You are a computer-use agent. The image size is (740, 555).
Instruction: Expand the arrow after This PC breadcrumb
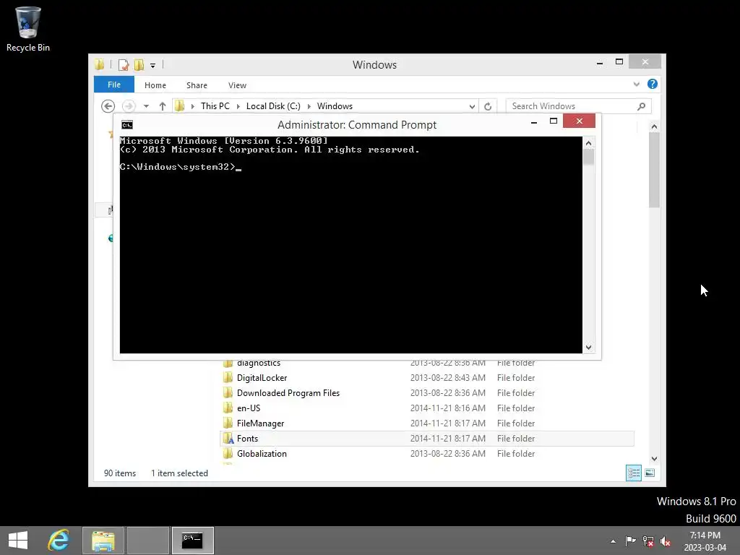238,106
